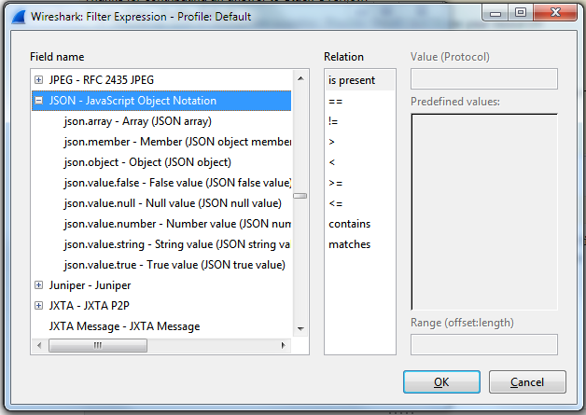Choose the '==' relation
Image resolution: width=586 pixels, height=415 pixels.
pos(360,102)
